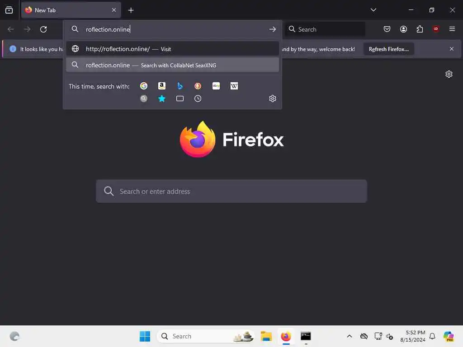Open the Extensions panel
The width and height of the screenshot is (463, 347).
click(420, 29)
